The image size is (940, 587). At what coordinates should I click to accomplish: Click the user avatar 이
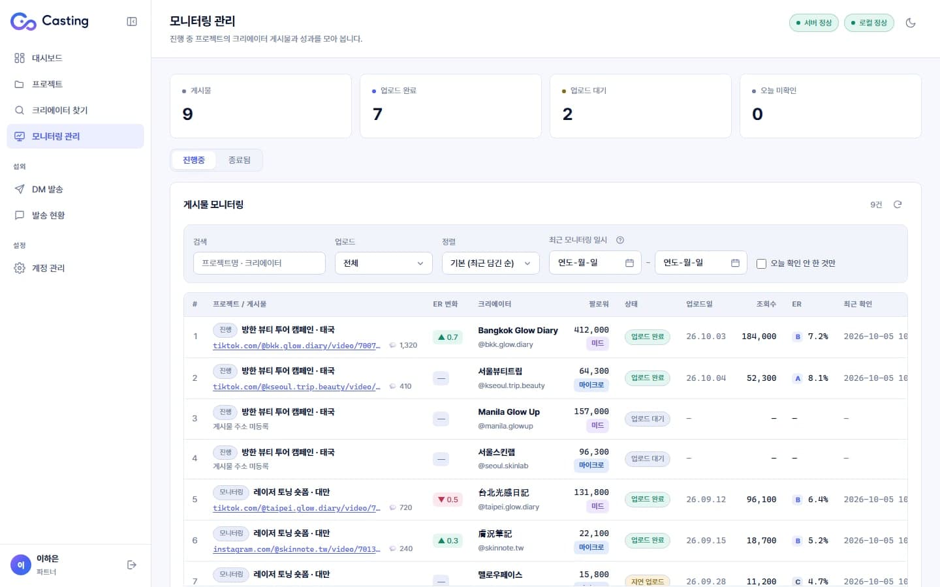(x=21, y=565)
